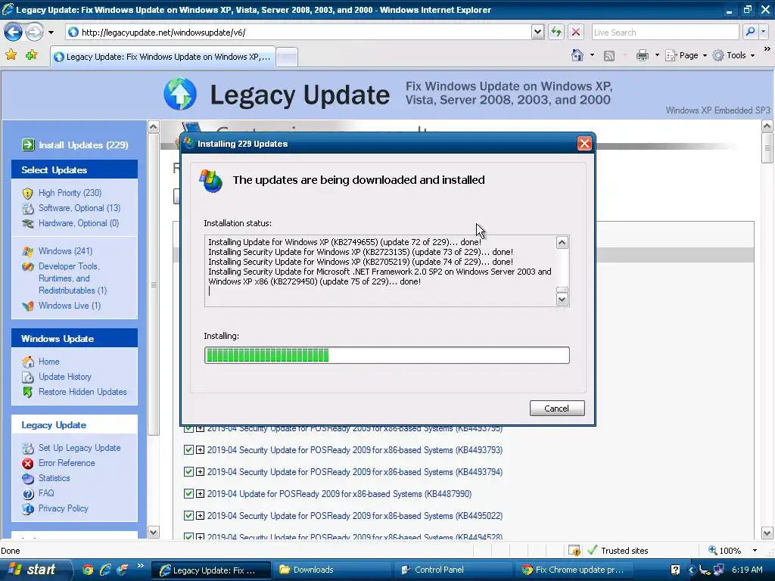Click the red Error Reference icon

coord(28,464)
